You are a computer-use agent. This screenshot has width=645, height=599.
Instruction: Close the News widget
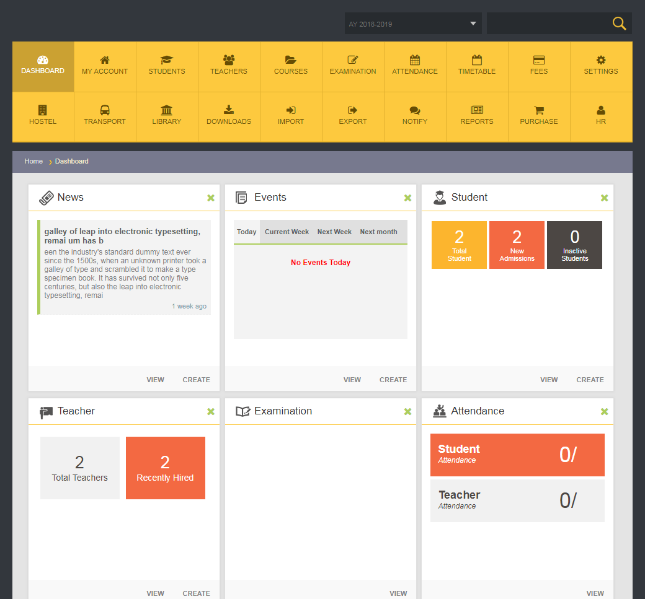tap(211, 198)
